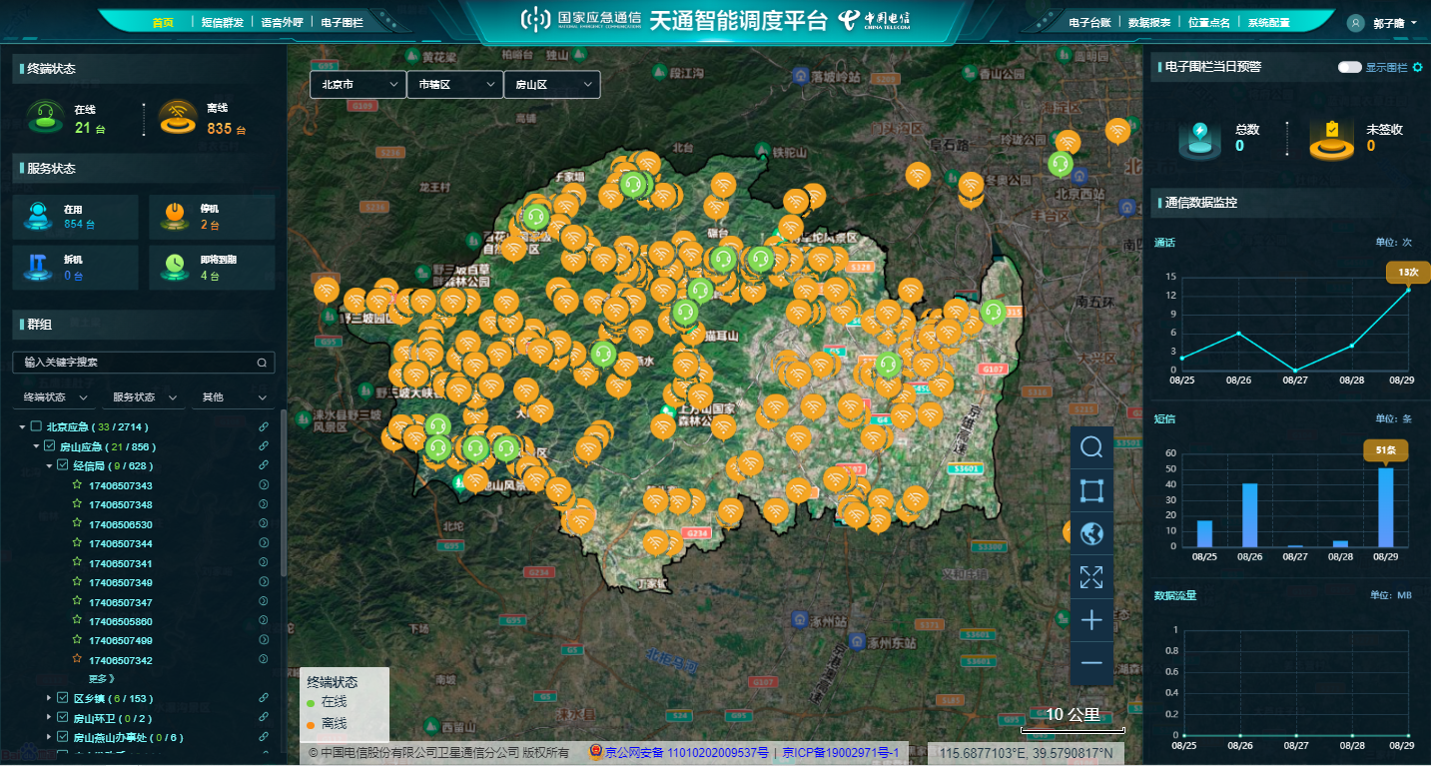Screen dimensions: 1431x766
Task: Click link icon beside 北京应急 group
Action: [x=264, y=427]
